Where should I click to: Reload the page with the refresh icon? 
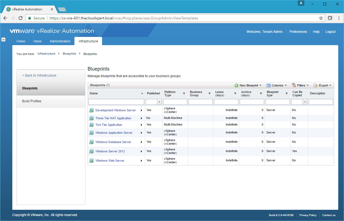[21, 18]
